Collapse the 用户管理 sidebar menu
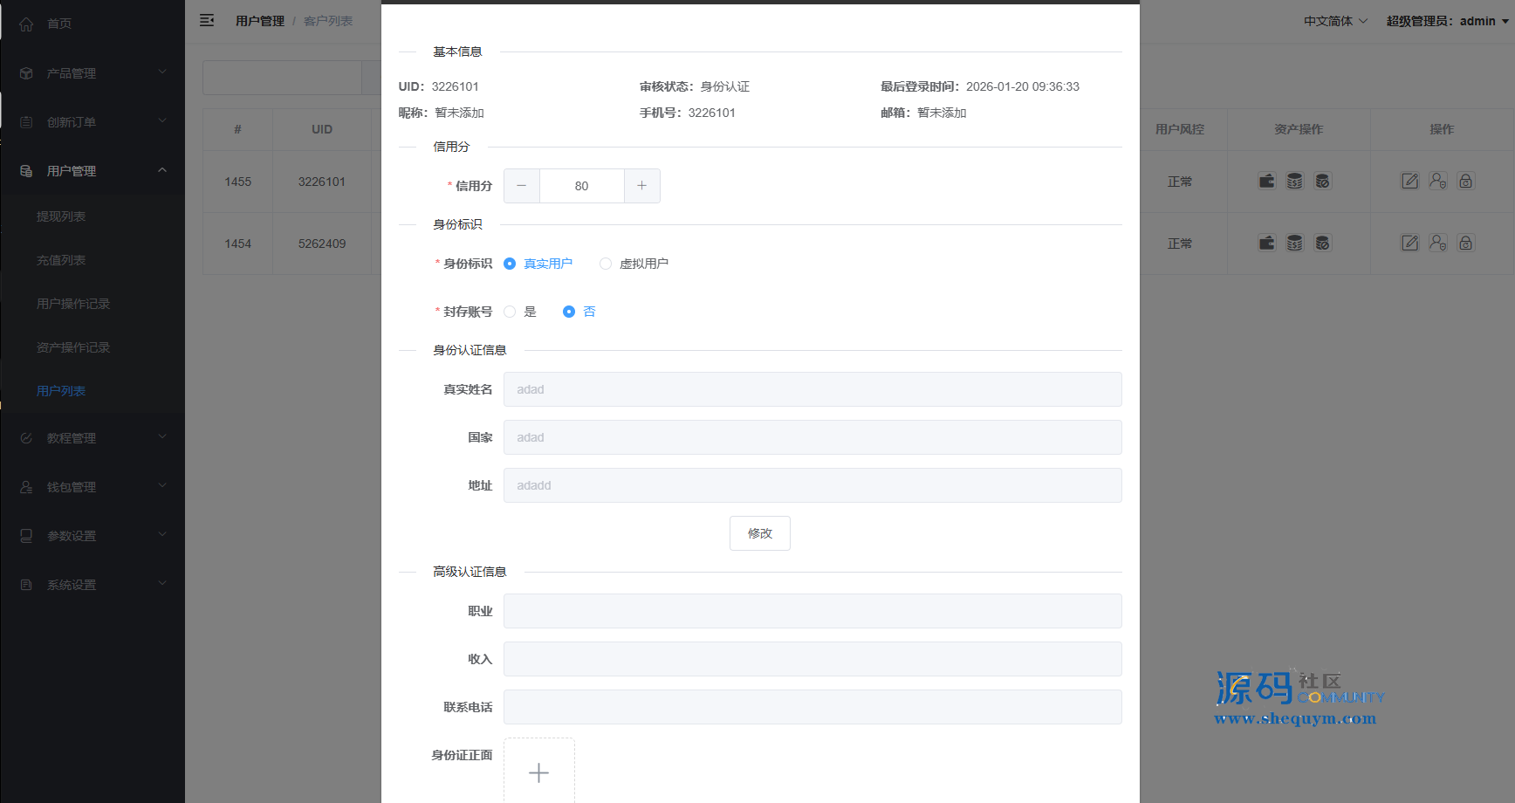 coord(93,171)
